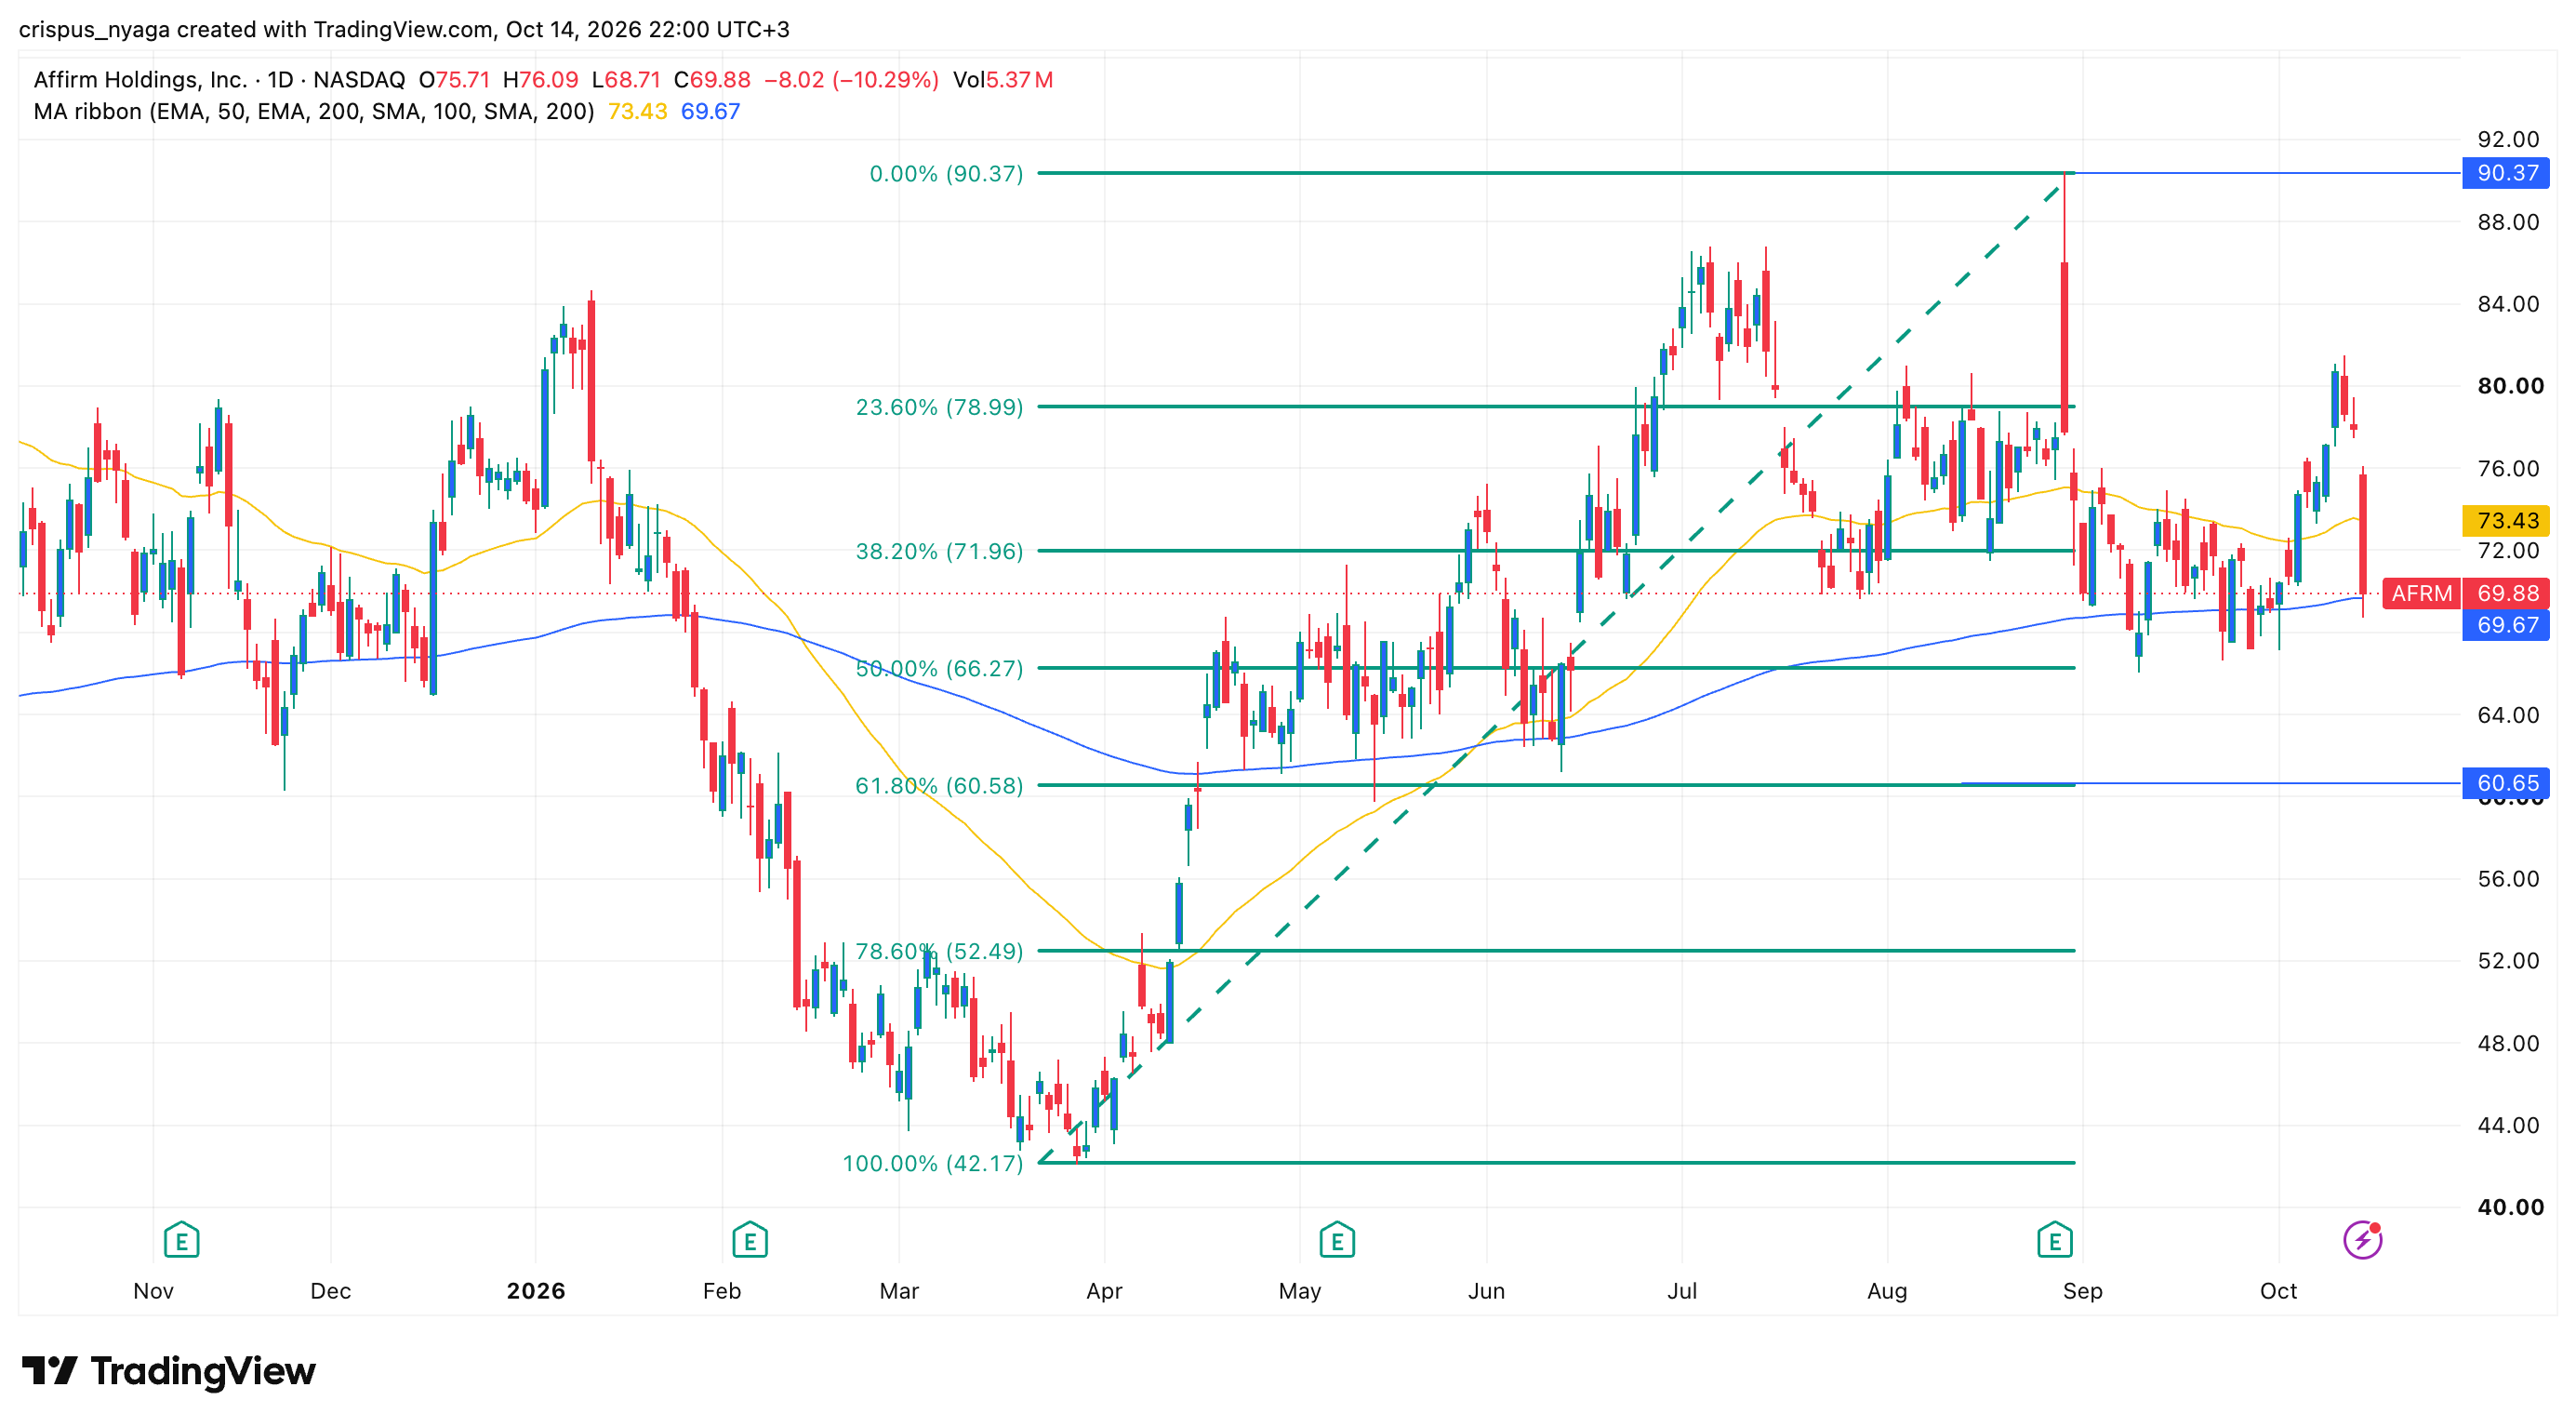Viewport: 2576px width, 1427px height.
Task: Click the MA ribbon indicator legend
Action: pos(313,112)
